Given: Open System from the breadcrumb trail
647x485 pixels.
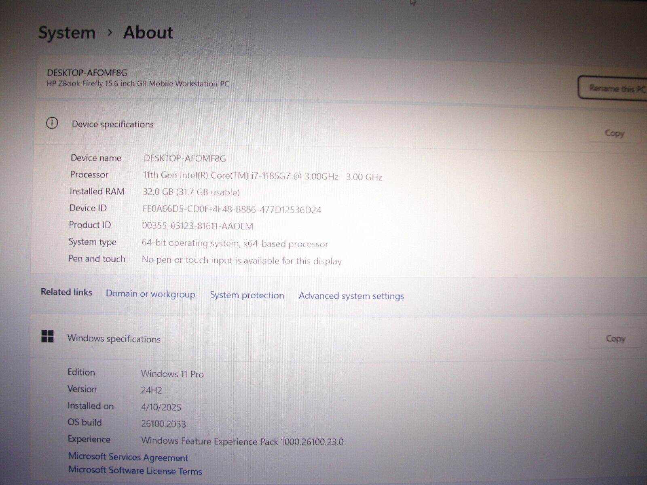Looking at the screenshot, I should 66,32.
